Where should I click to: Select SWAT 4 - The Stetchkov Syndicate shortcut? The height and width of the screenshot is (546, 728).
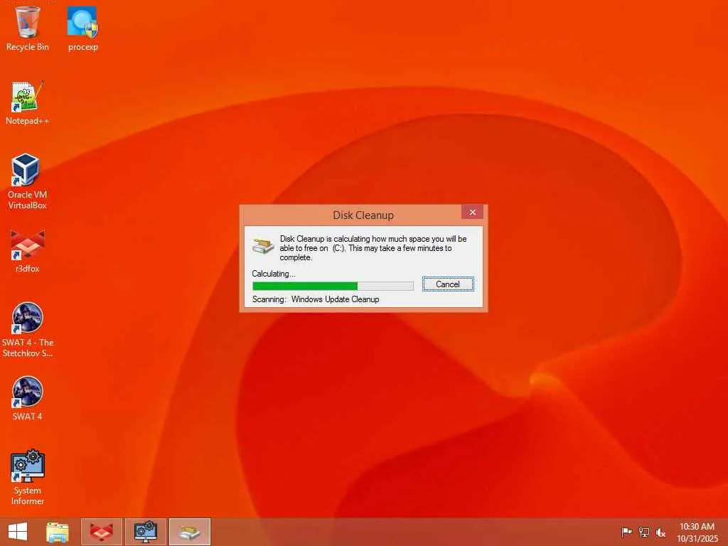pos(28,330)
